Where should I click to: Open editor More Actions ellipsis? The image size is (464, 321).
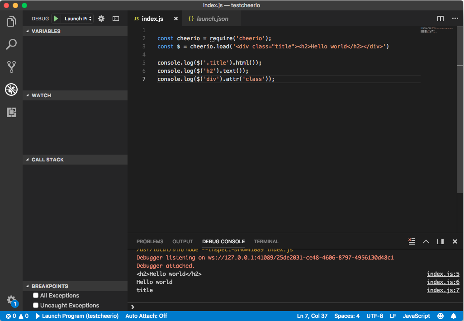455,19
